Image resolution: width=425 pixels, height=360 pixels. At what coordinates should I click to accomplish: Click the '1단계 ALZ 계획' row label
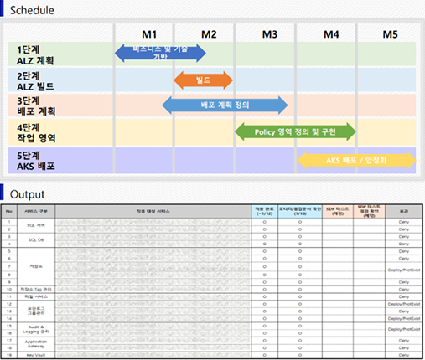[x=35, y=55]
